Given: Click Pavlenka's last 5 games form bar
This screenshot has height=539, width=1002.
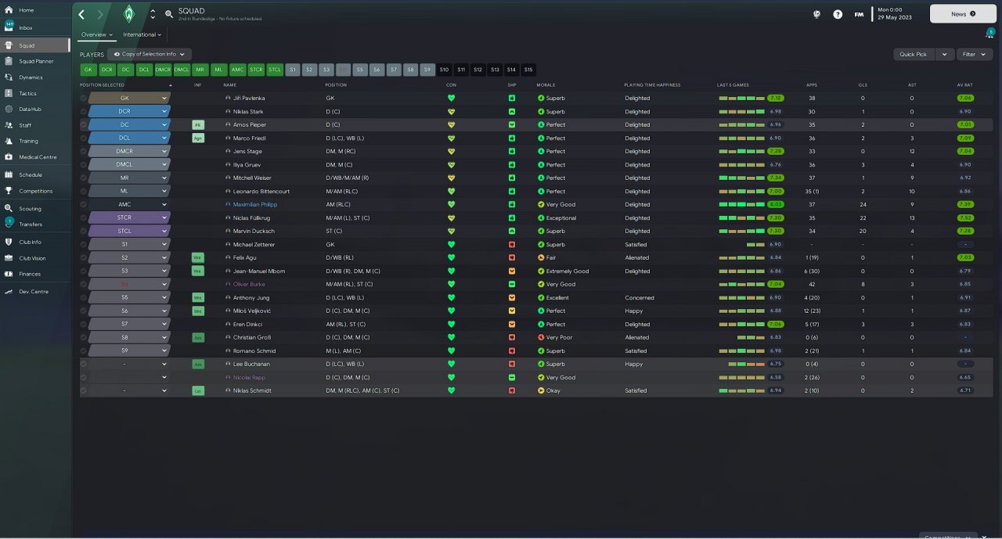Looking at the screenshot, I should [x=741, y=99].
